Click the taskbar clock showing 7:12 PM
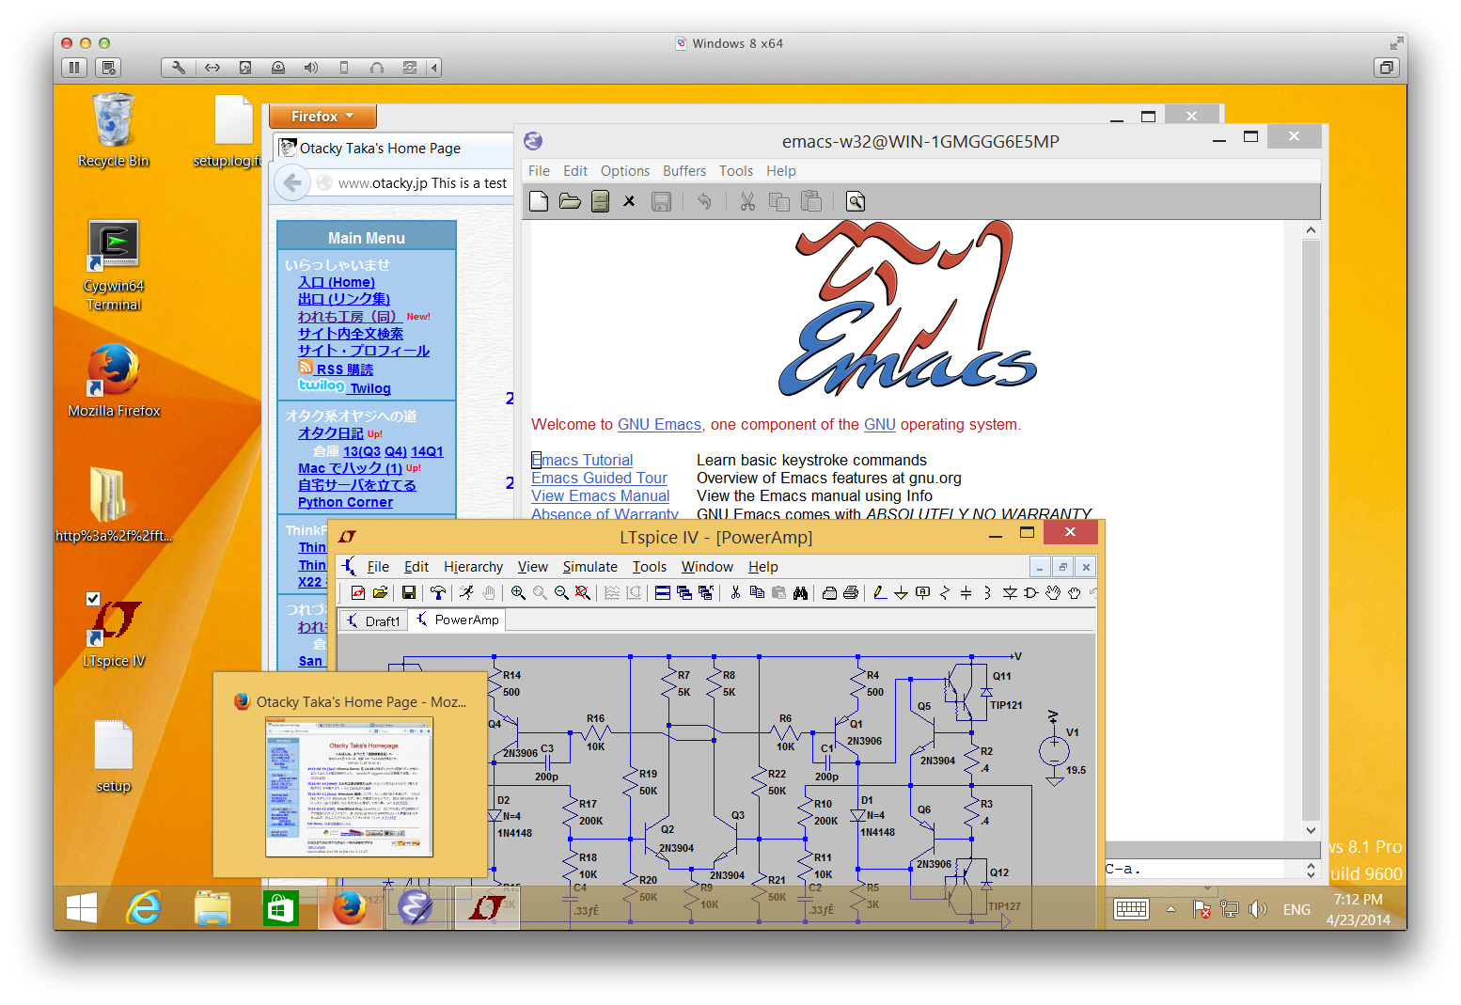This screenshot has height=1005, width=1461. click(x=1358, y=909)
